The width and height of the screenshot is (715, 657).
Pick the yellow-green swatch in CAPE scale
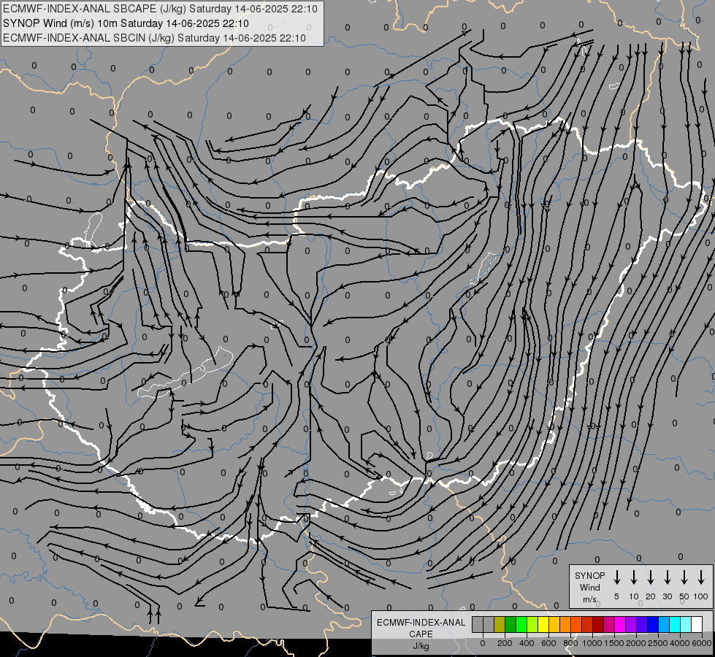532,624
